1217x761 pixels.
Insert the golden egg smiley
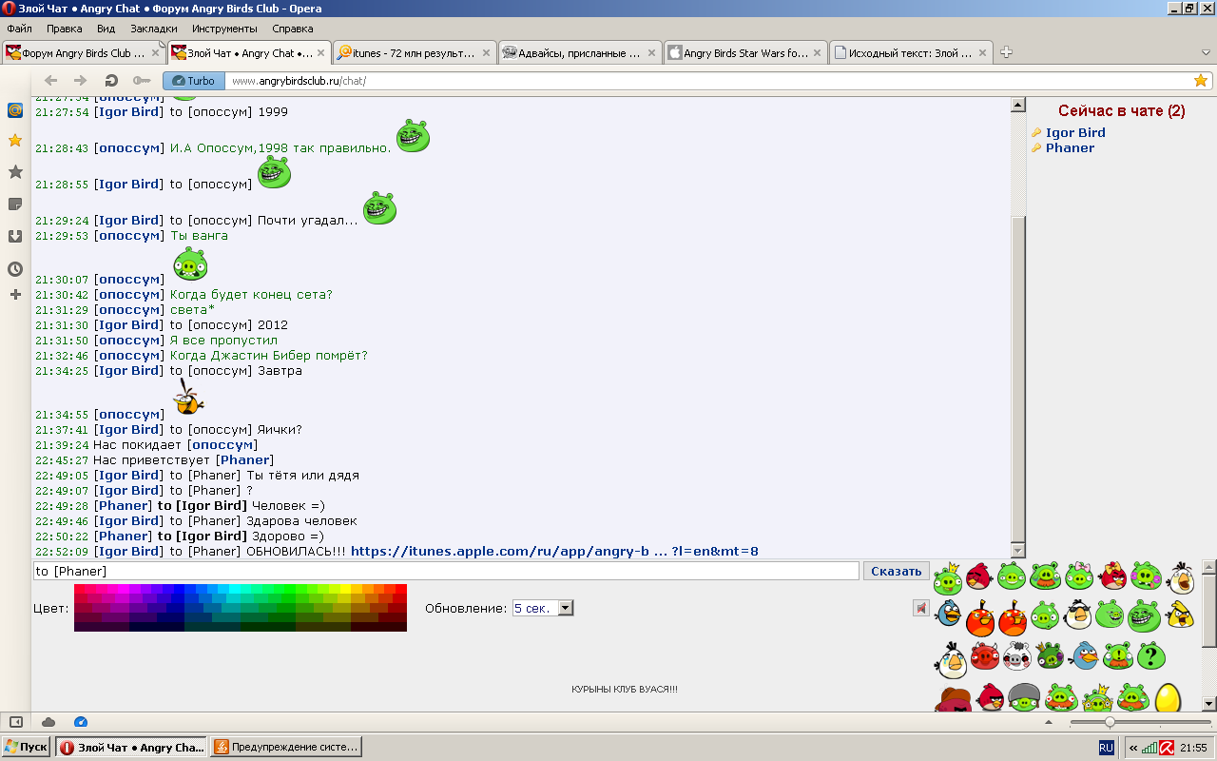click(x=1168, y=698)
